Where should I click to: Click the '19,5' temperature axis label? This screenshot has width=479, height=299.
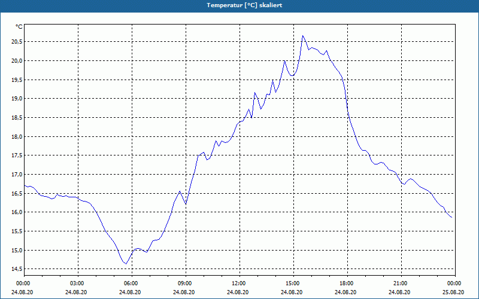point(17,80)
